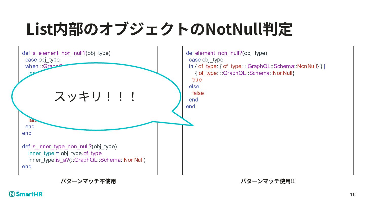Click the パターンマッチ使用!! caption
Screen dimensions: 365x205
pyautogui.click(x=268, y=181)
